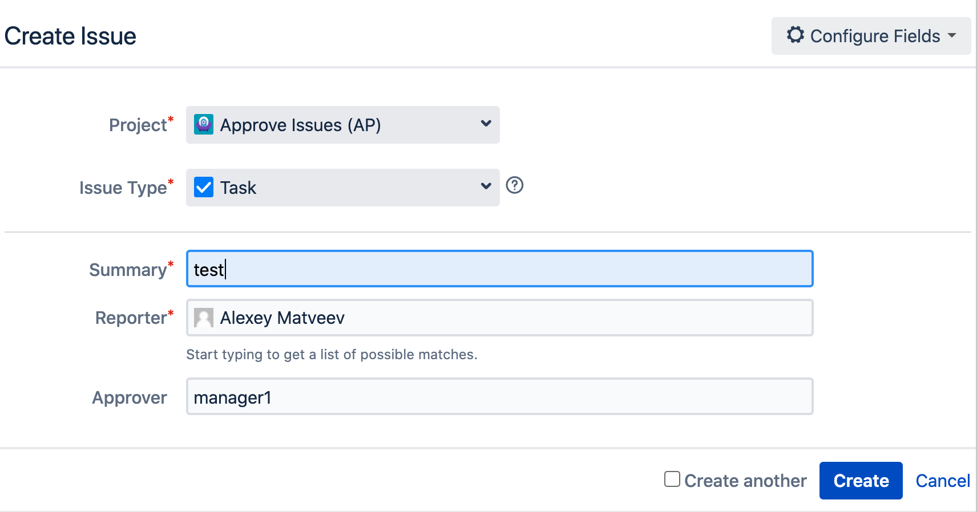
Task: Select the Approve Issues (AP) project box
Action: tap(343, 125)
